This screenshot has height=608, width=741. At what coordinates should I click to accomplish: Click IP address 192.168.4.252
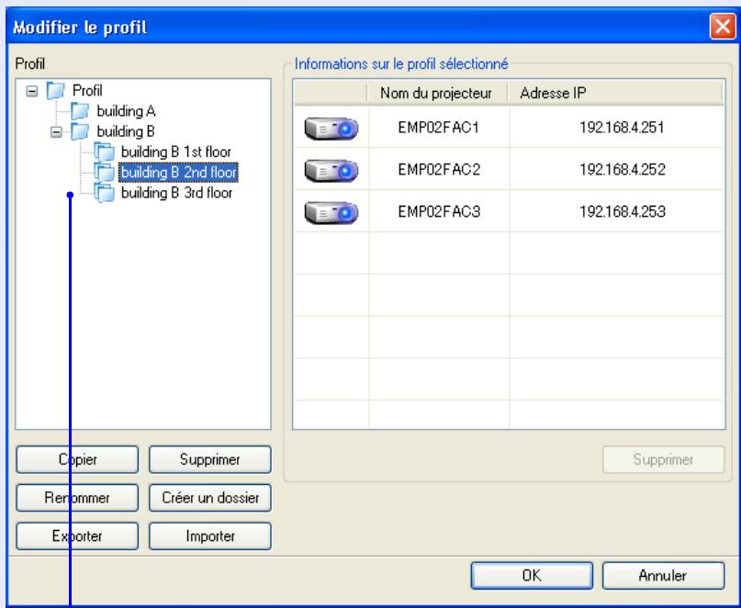pos(623,170)
